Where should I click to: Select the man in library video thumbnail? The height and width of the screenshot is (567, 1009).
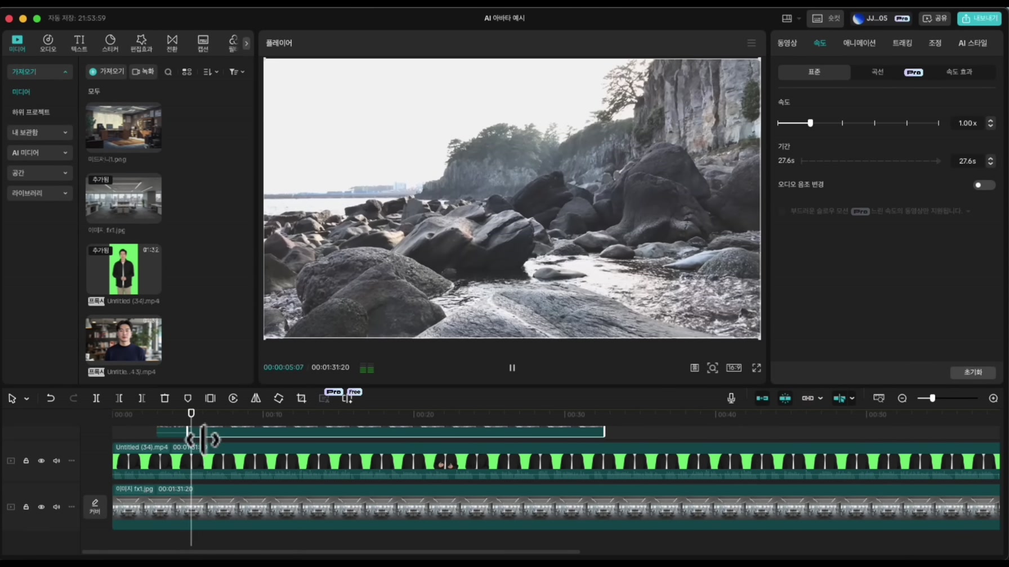tap(123, 340)
